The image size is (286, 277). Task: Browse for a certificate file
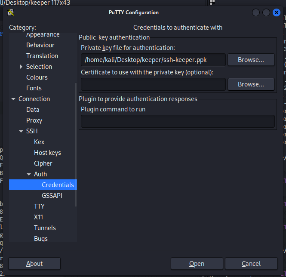251,84
